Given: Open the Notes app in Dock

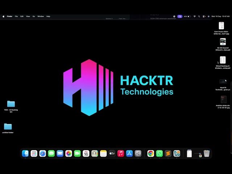Looking at the screenshot, I should pos(103,153).
